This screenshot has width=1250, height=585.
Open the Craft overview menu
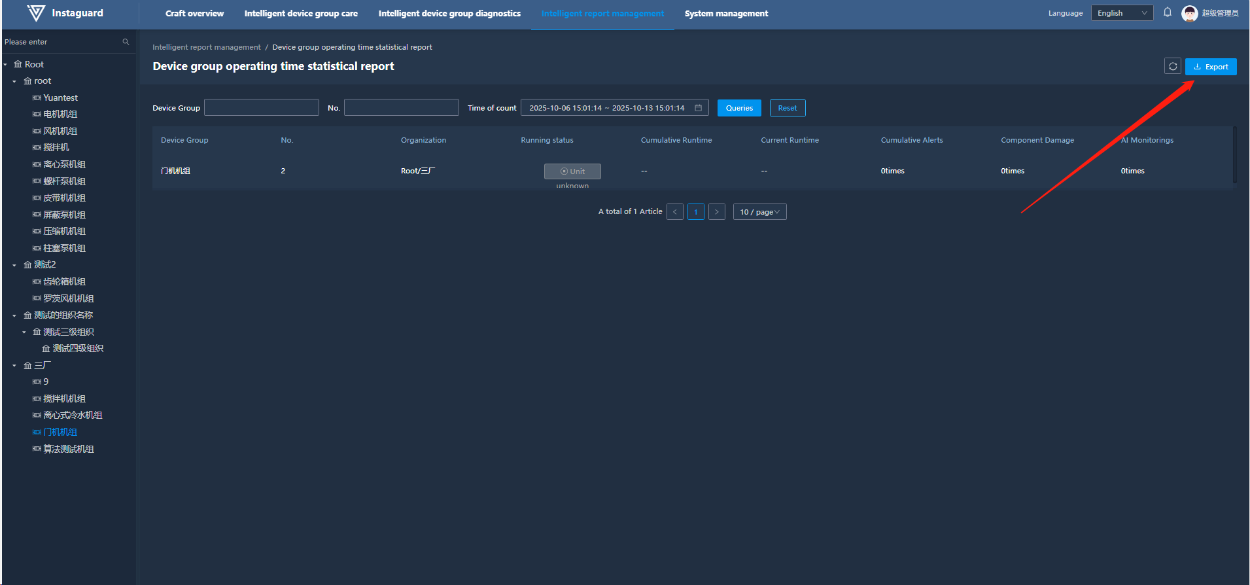click(x=194, y=13)
